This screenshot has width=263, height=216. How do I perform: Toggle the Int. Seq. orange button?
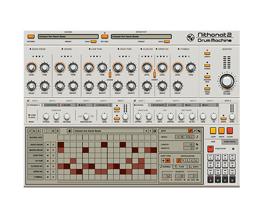(105, 36)
